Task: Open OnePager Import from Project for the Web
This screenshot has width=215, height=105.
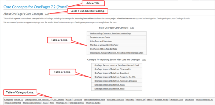Action: 115,77
